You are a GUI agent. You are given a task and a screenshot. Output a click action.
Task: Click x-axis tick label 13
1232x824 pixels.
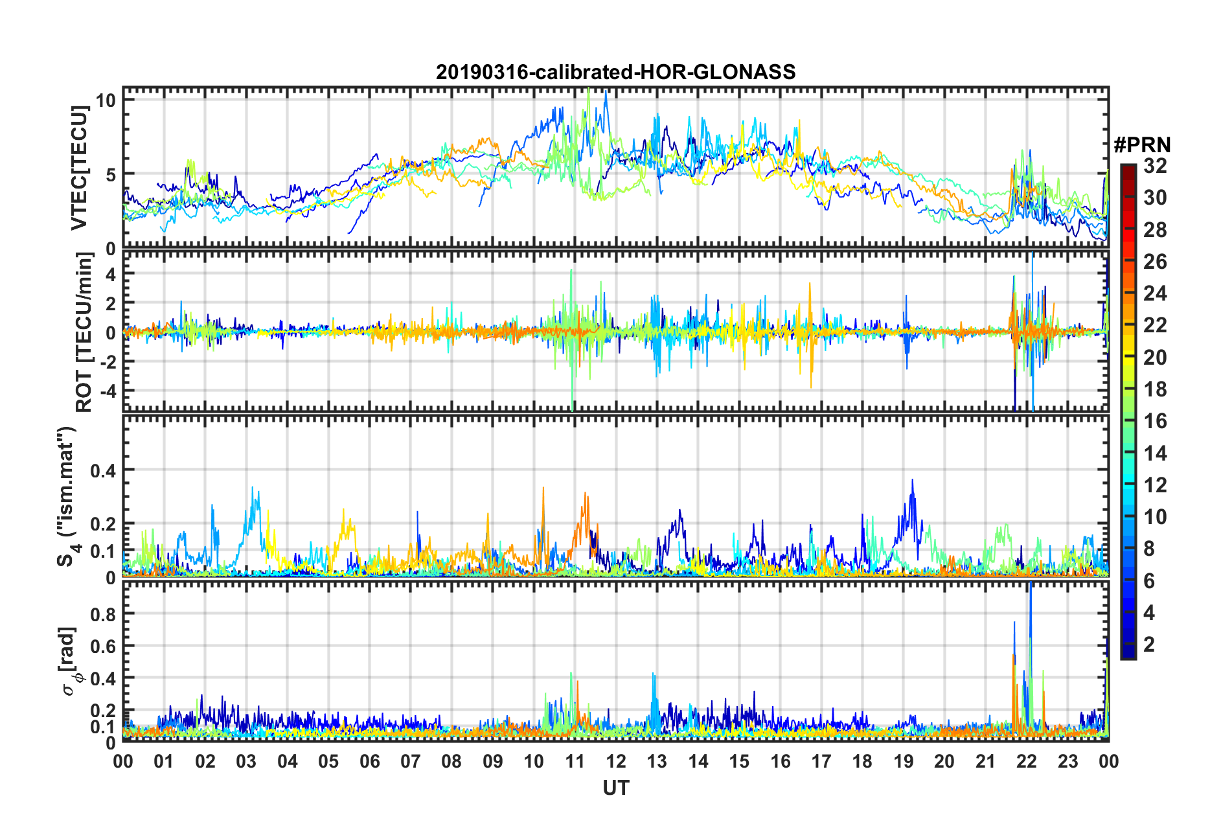tap(657, 761)
